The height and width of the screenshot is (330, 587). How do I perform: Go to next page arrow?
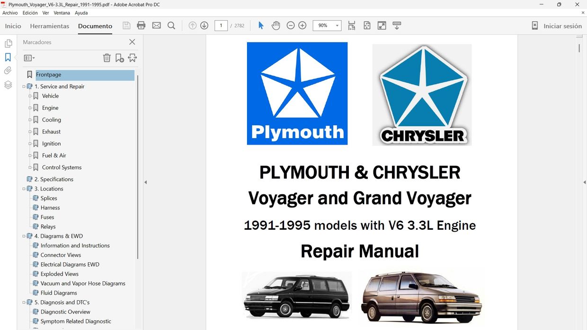(x=204, y=26)
